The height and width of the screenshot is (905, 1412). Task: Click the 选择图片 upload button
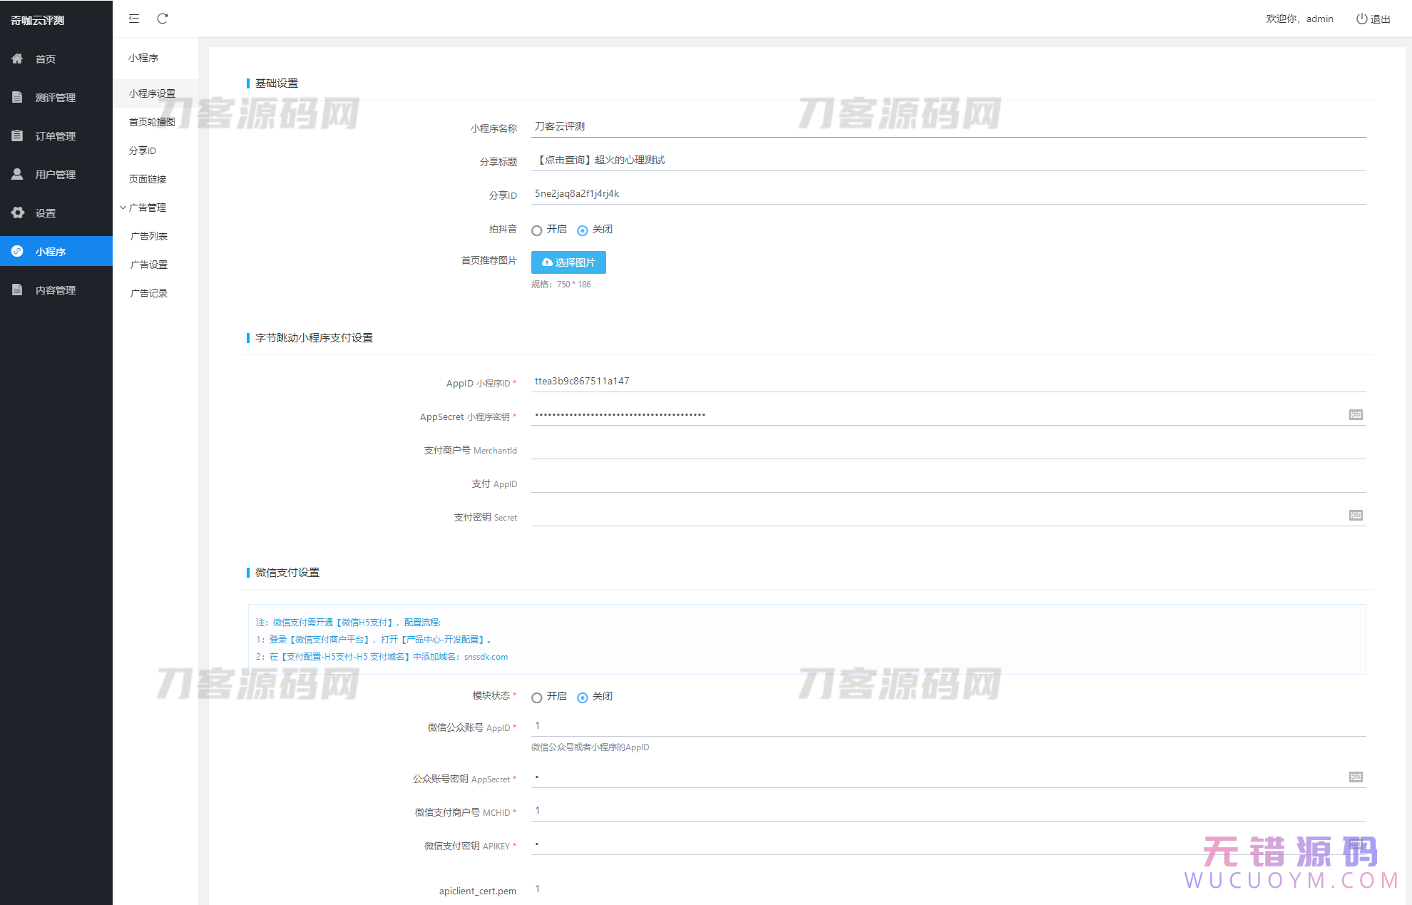tap(568, 262)
